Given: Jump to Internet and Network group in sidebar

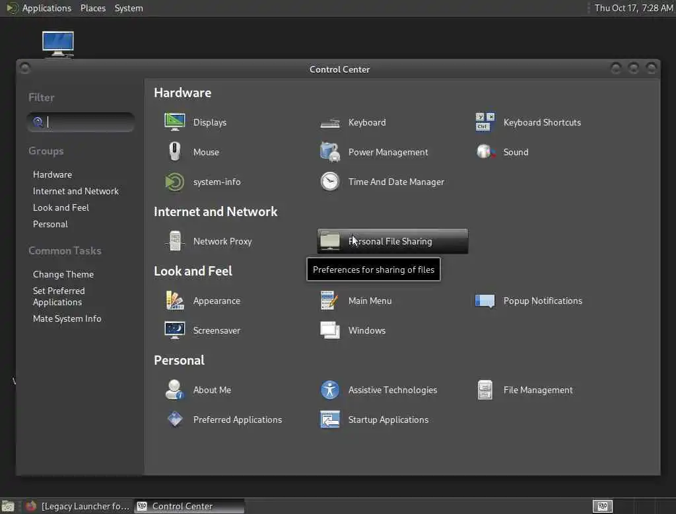Looking at the screenshot, I should click(x=76, y=191).
